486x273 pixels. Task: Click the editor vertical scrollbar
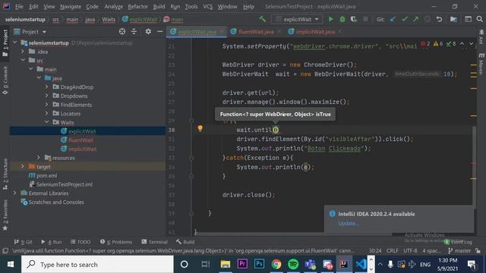click(474, 167)
